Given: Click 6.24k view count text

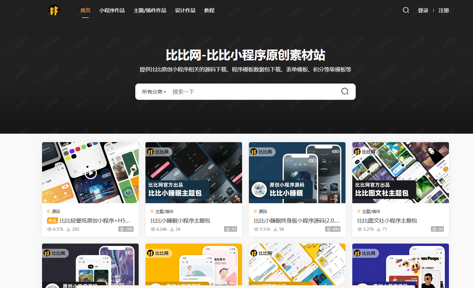Looking at the screenshot, I should 162,229.
